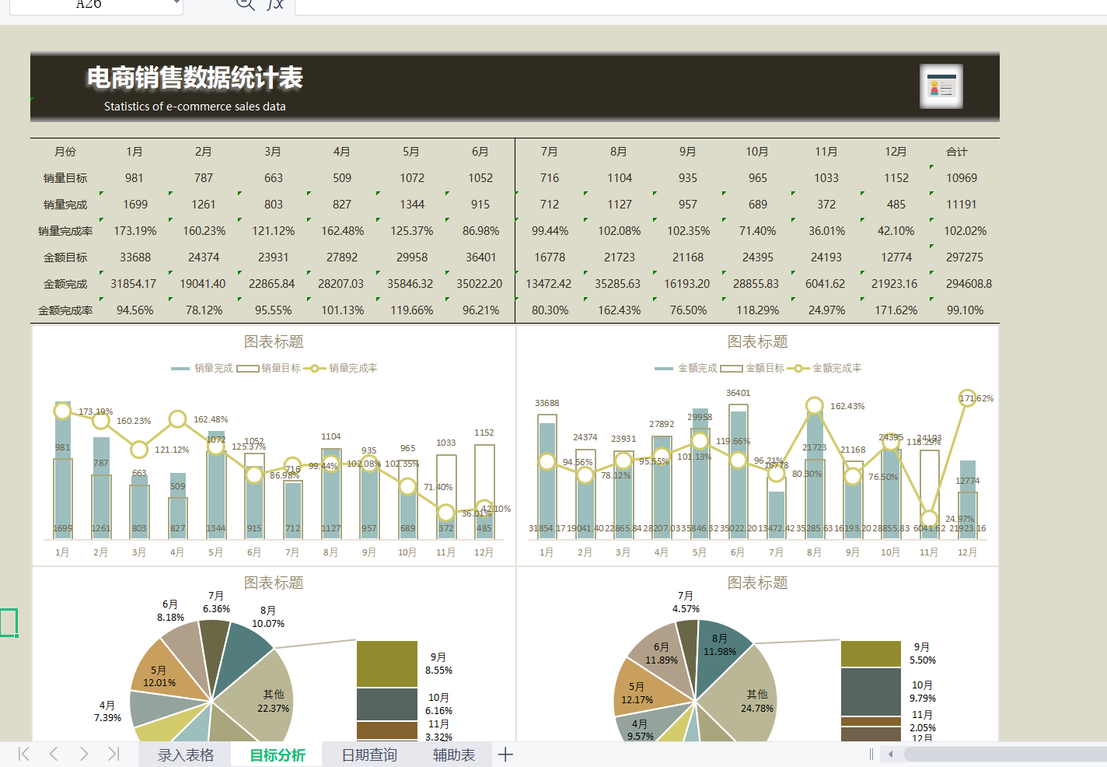Click the olive bar segment for 9月 8.55%

(387, 664)
